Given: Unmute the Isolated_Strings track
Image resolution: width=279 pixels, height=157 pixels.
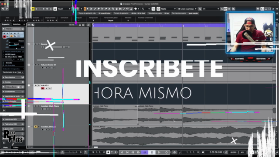Looking at the screenshot, I should [36, 127].
